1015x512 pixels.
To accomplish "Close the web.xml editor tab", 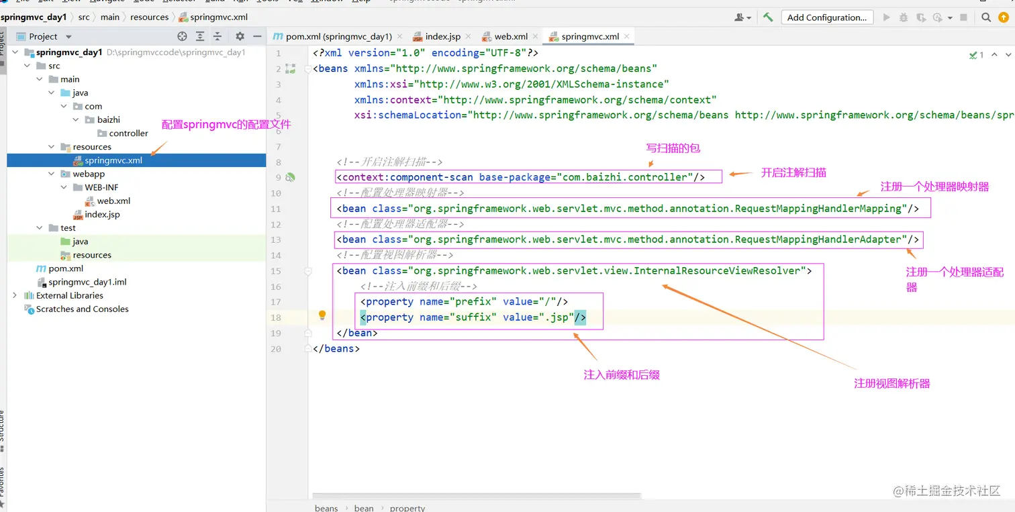I will point(534,36).
